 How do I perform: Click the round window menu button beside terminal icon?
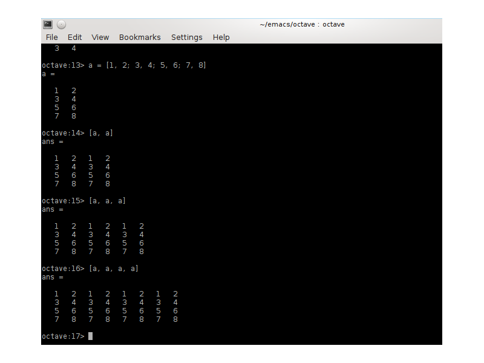tap(61, 24)
